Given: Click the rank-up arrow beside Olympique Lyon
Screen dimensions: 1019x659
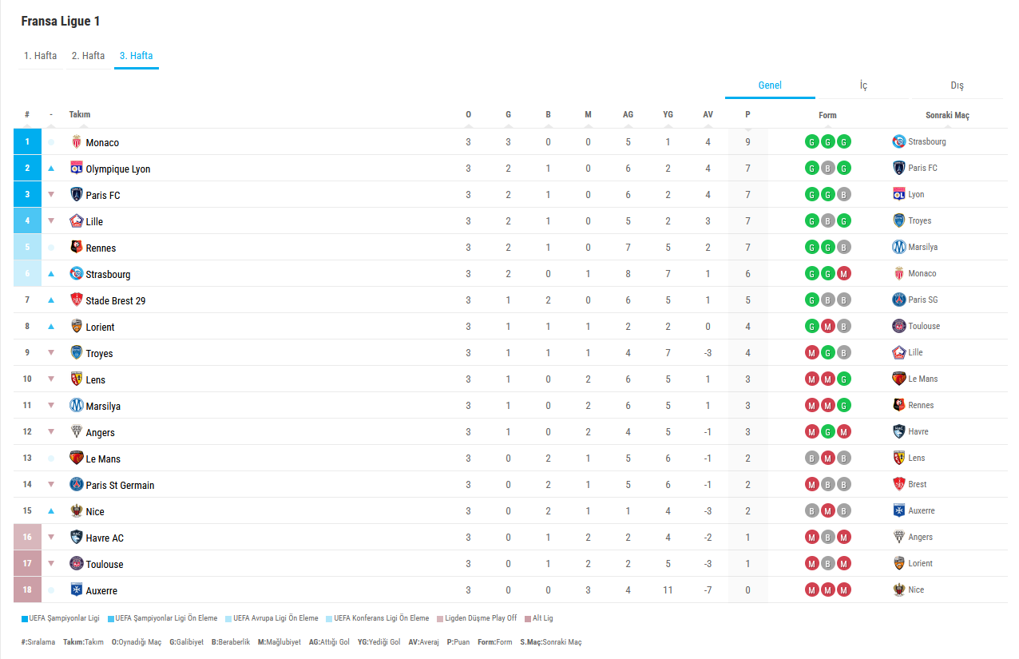Looking at the screenshot, I should pos(51,169).
